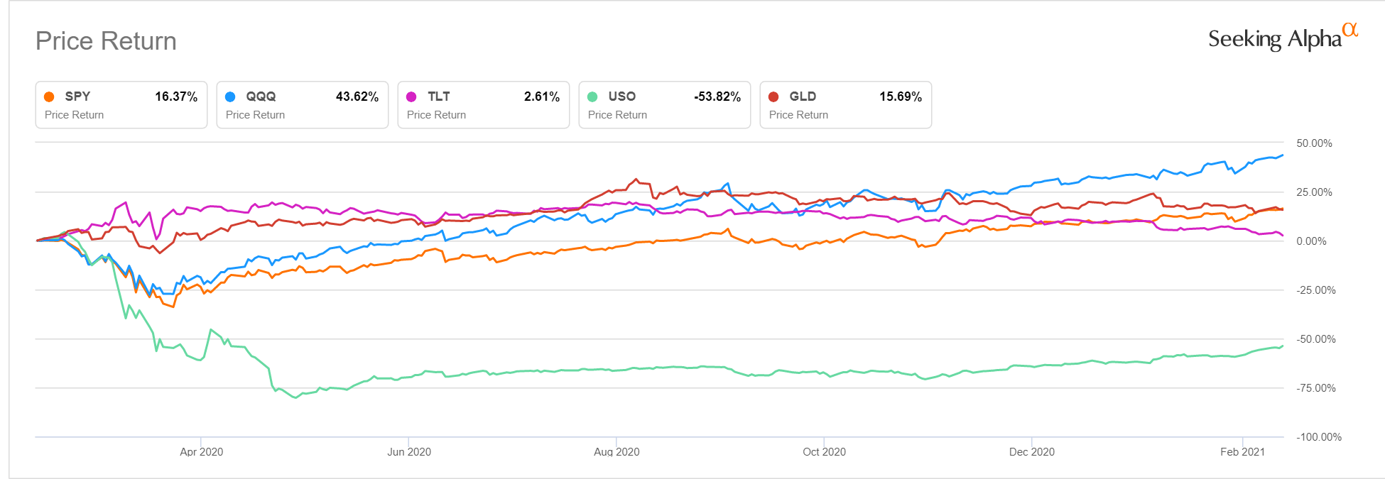Toggle the QQQ price return series card
The image size is (1385, 479).
(302, 105)
